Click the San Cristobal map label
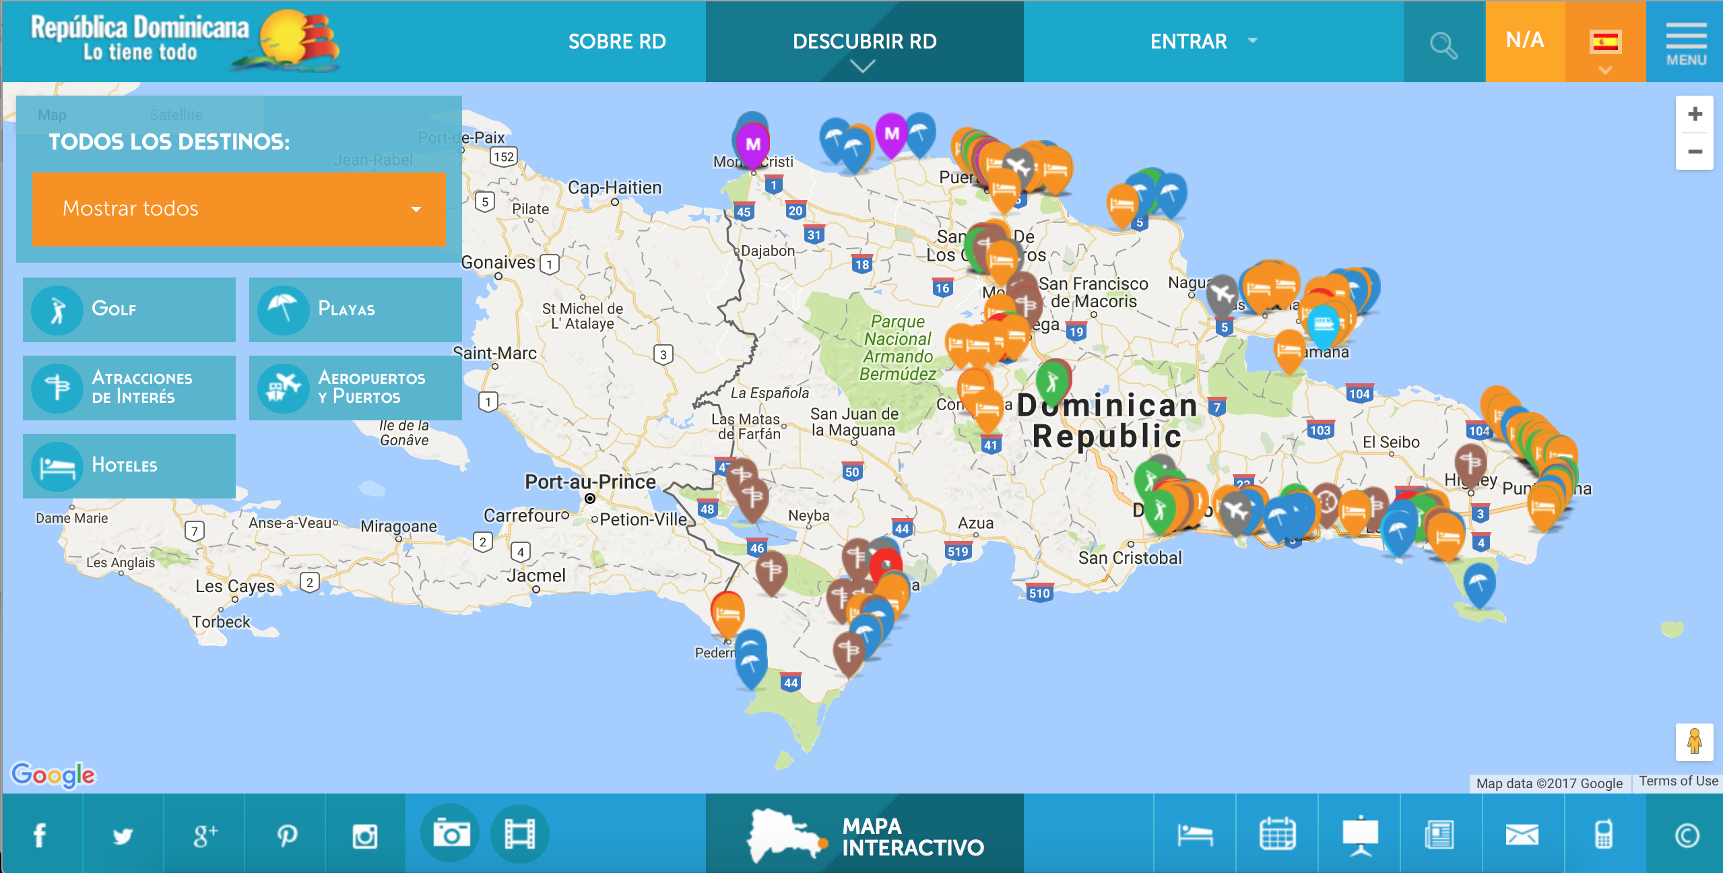The height and width of the screenshot is (873, 1723). 1130,558
